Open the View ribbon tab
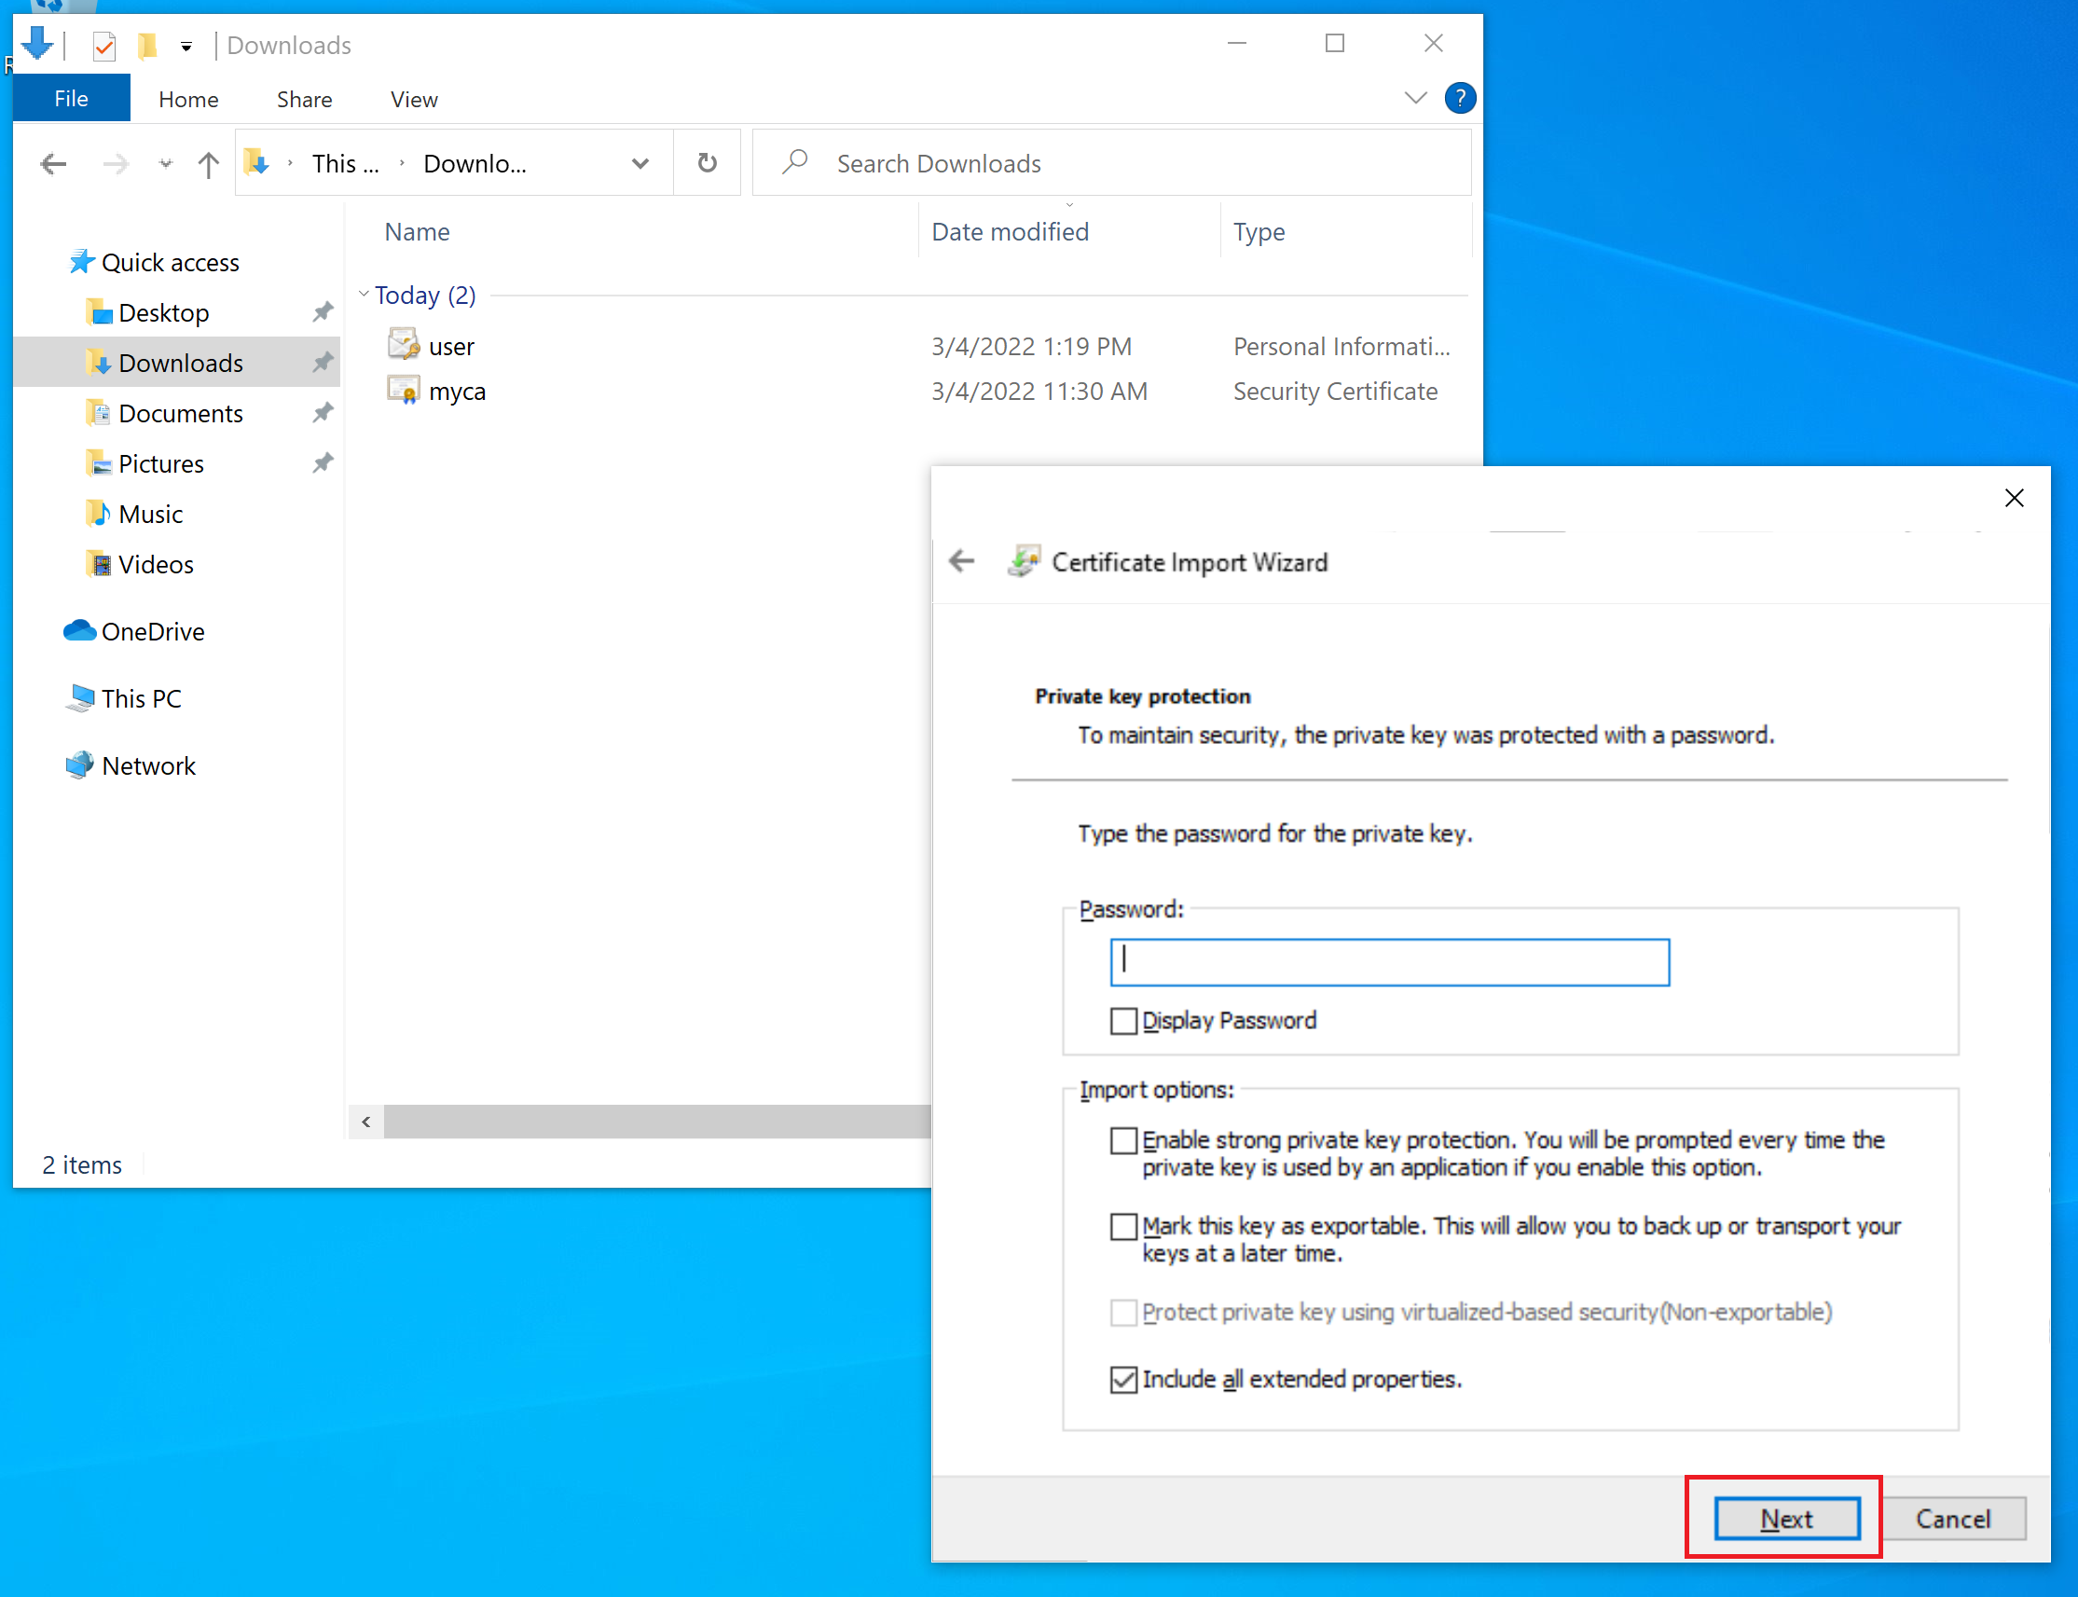2078x1597 pixels. [414, 99]
